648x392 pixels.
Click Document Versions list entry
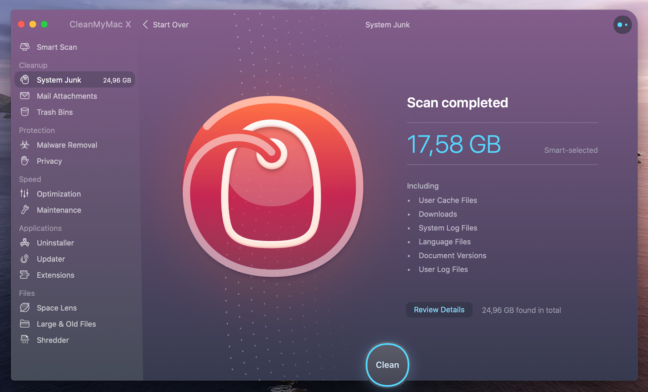(x=452, y=255)
